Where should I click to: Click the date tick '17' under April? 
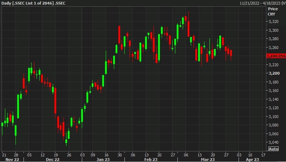pyautogui.click(x=263, y=155)
